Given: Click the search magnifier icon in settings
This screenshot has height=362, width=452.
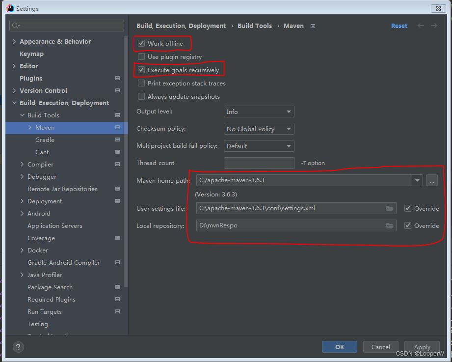Looking at the screenshot, I should [x=16, y=26].
